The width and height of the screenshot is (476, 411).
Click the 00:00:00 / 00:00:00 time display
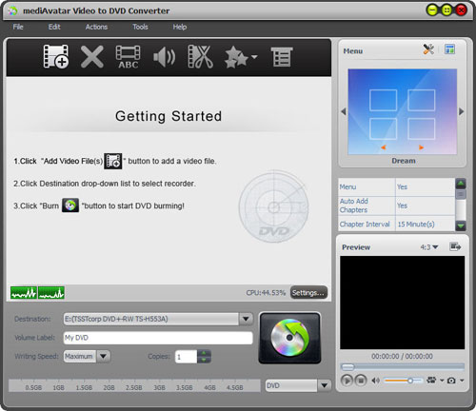pyautogui.click(x=402, y=356)
